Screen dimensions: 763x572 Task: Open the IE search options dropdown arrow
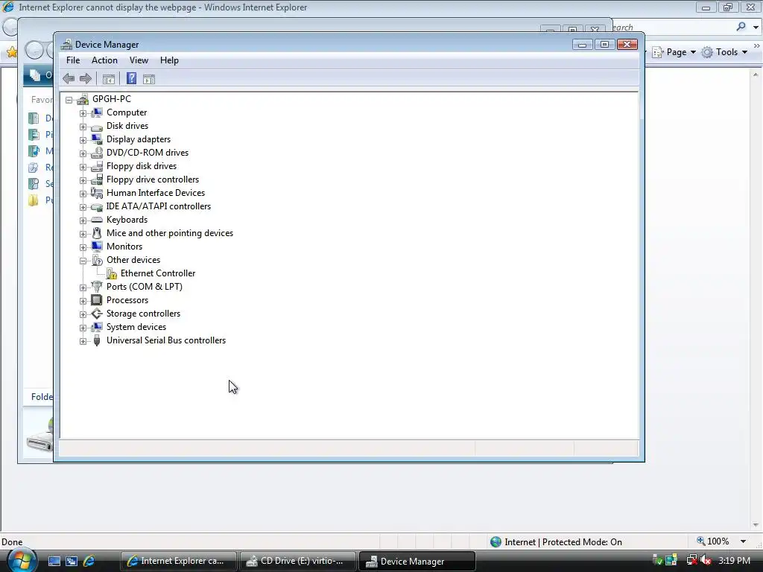[x=756, y=28]
